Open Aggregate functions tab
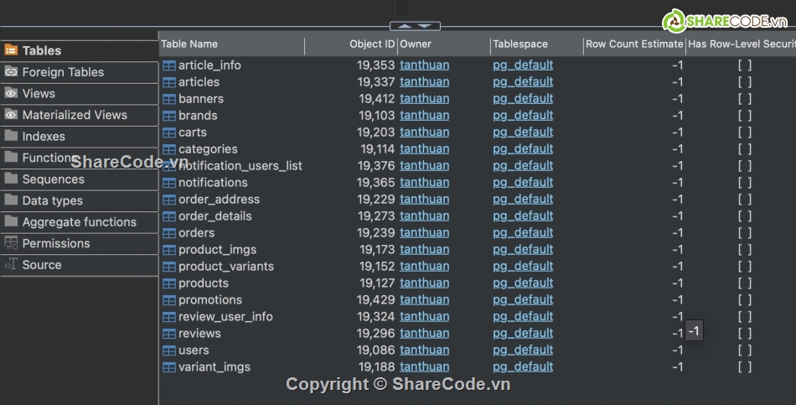The height and width of the screenshot is (405, 796). tap(80, 222)
